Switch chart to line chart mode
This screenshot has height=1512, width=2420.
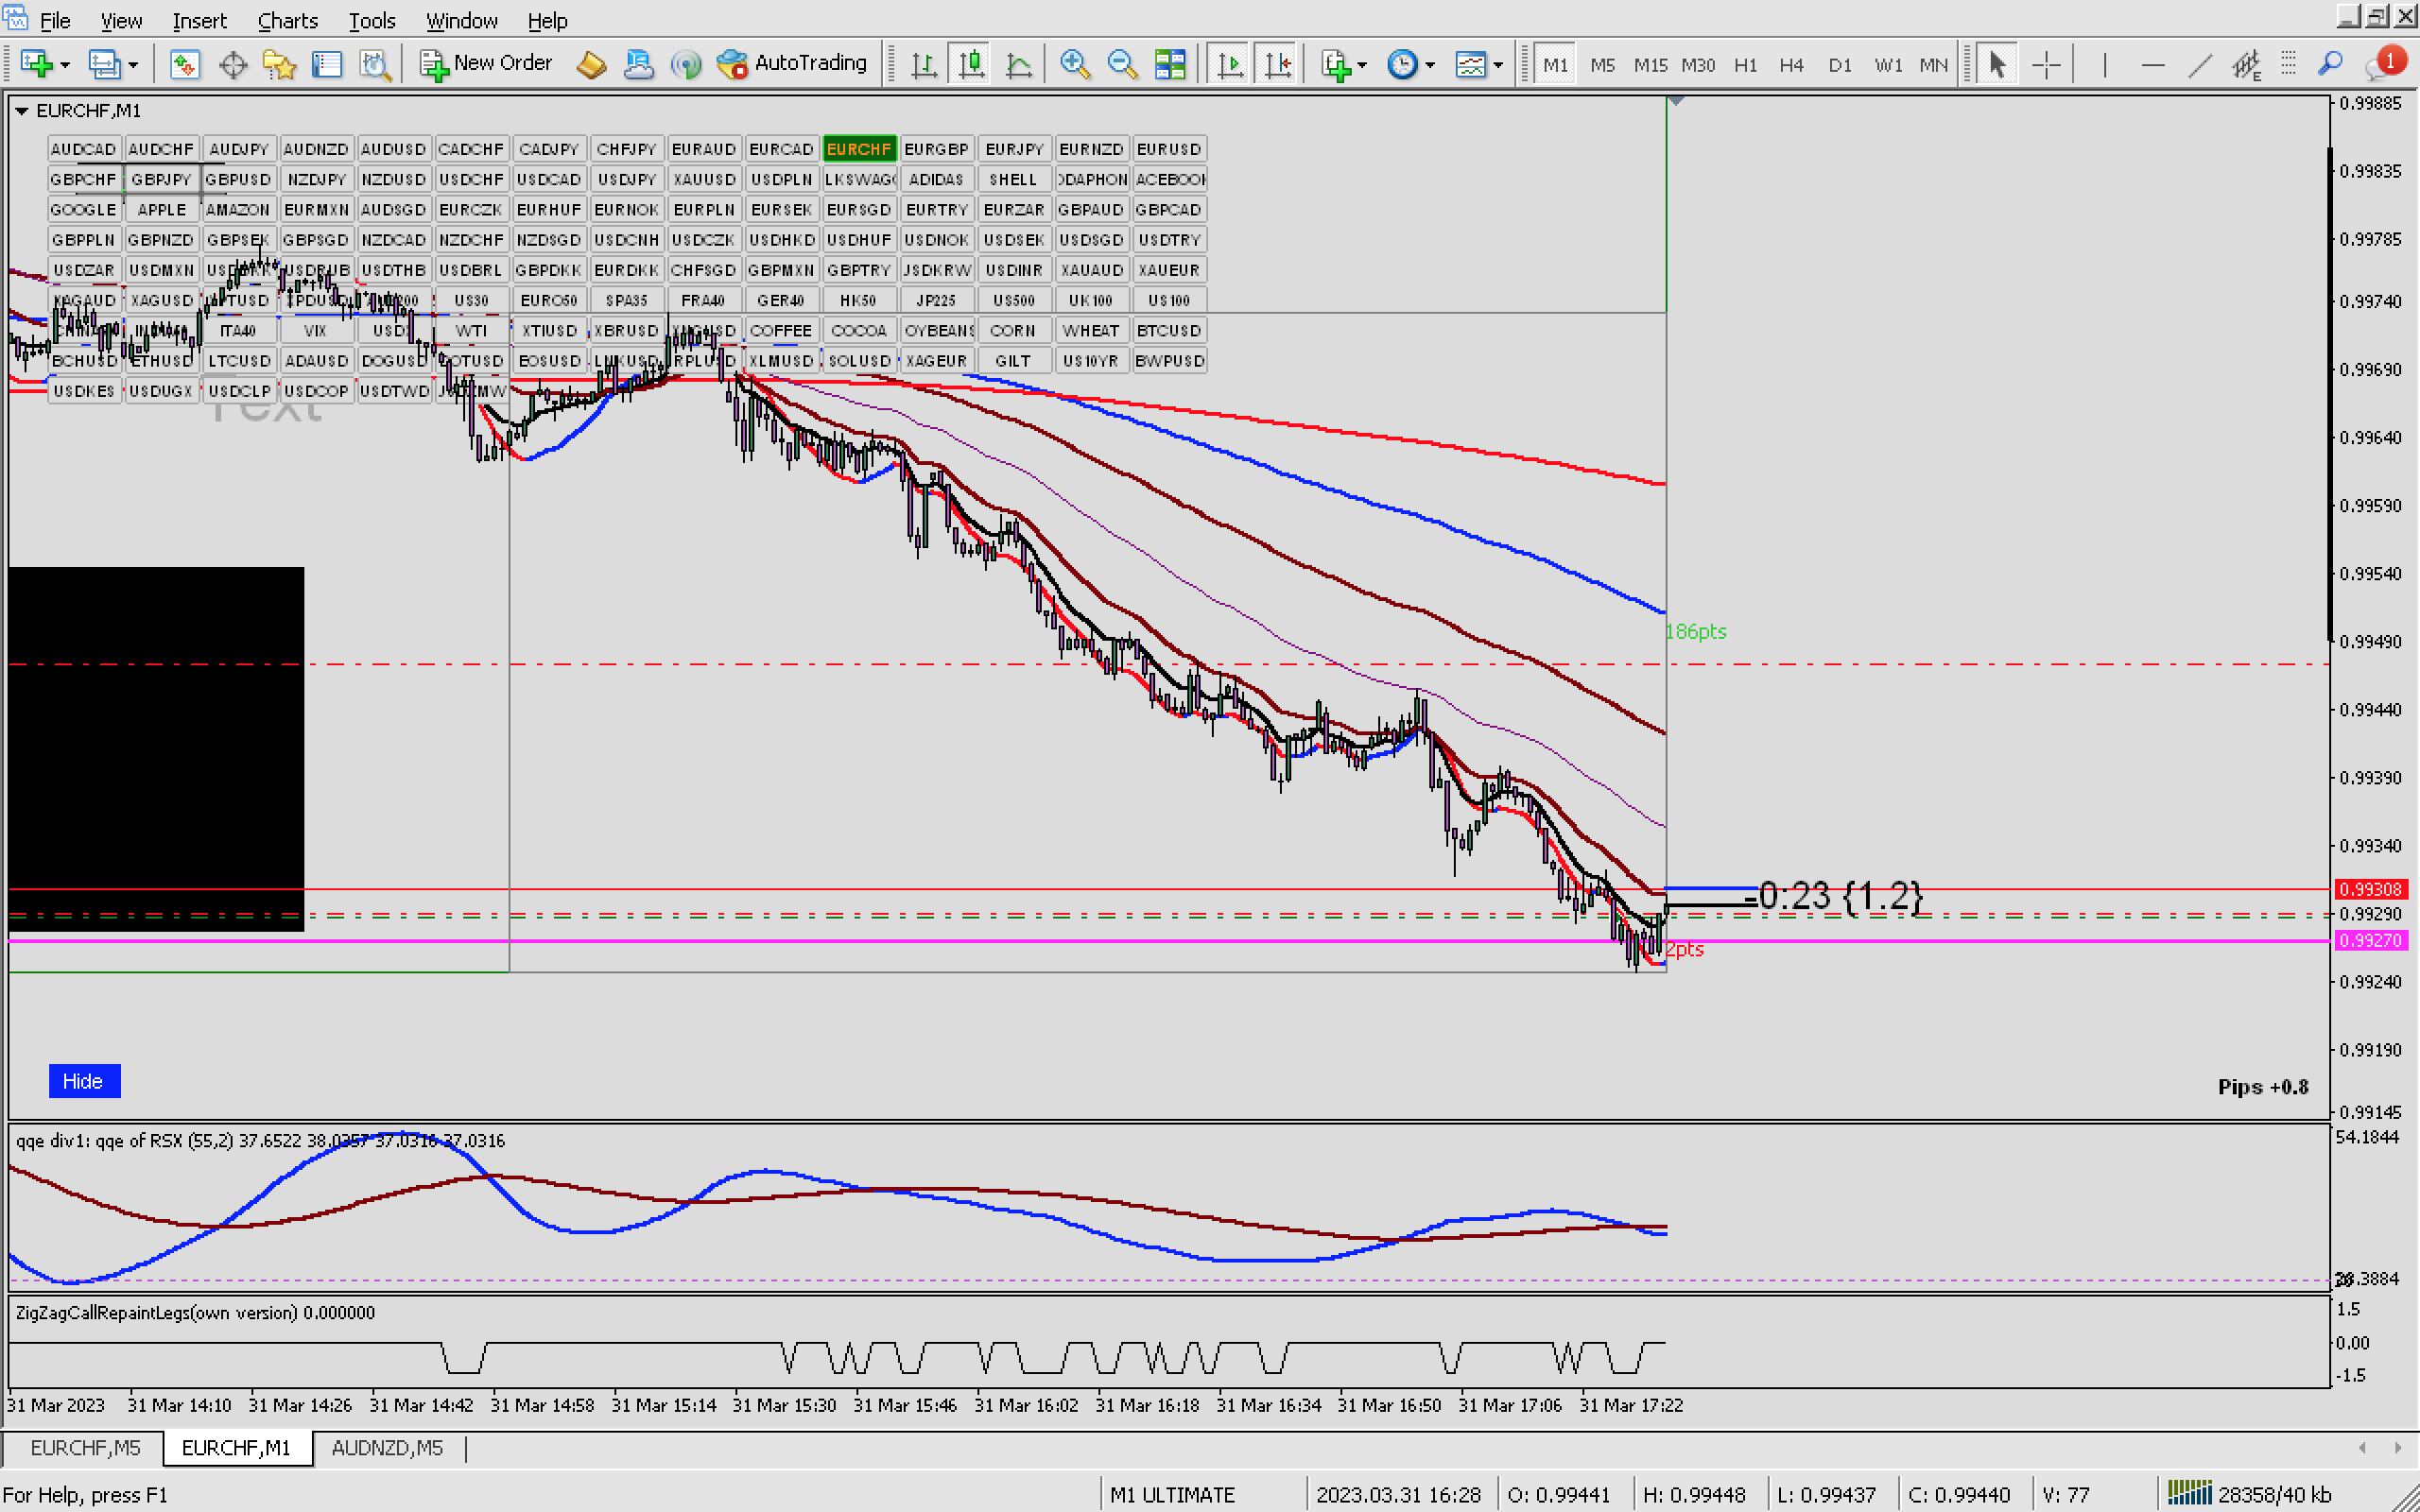1018,65
